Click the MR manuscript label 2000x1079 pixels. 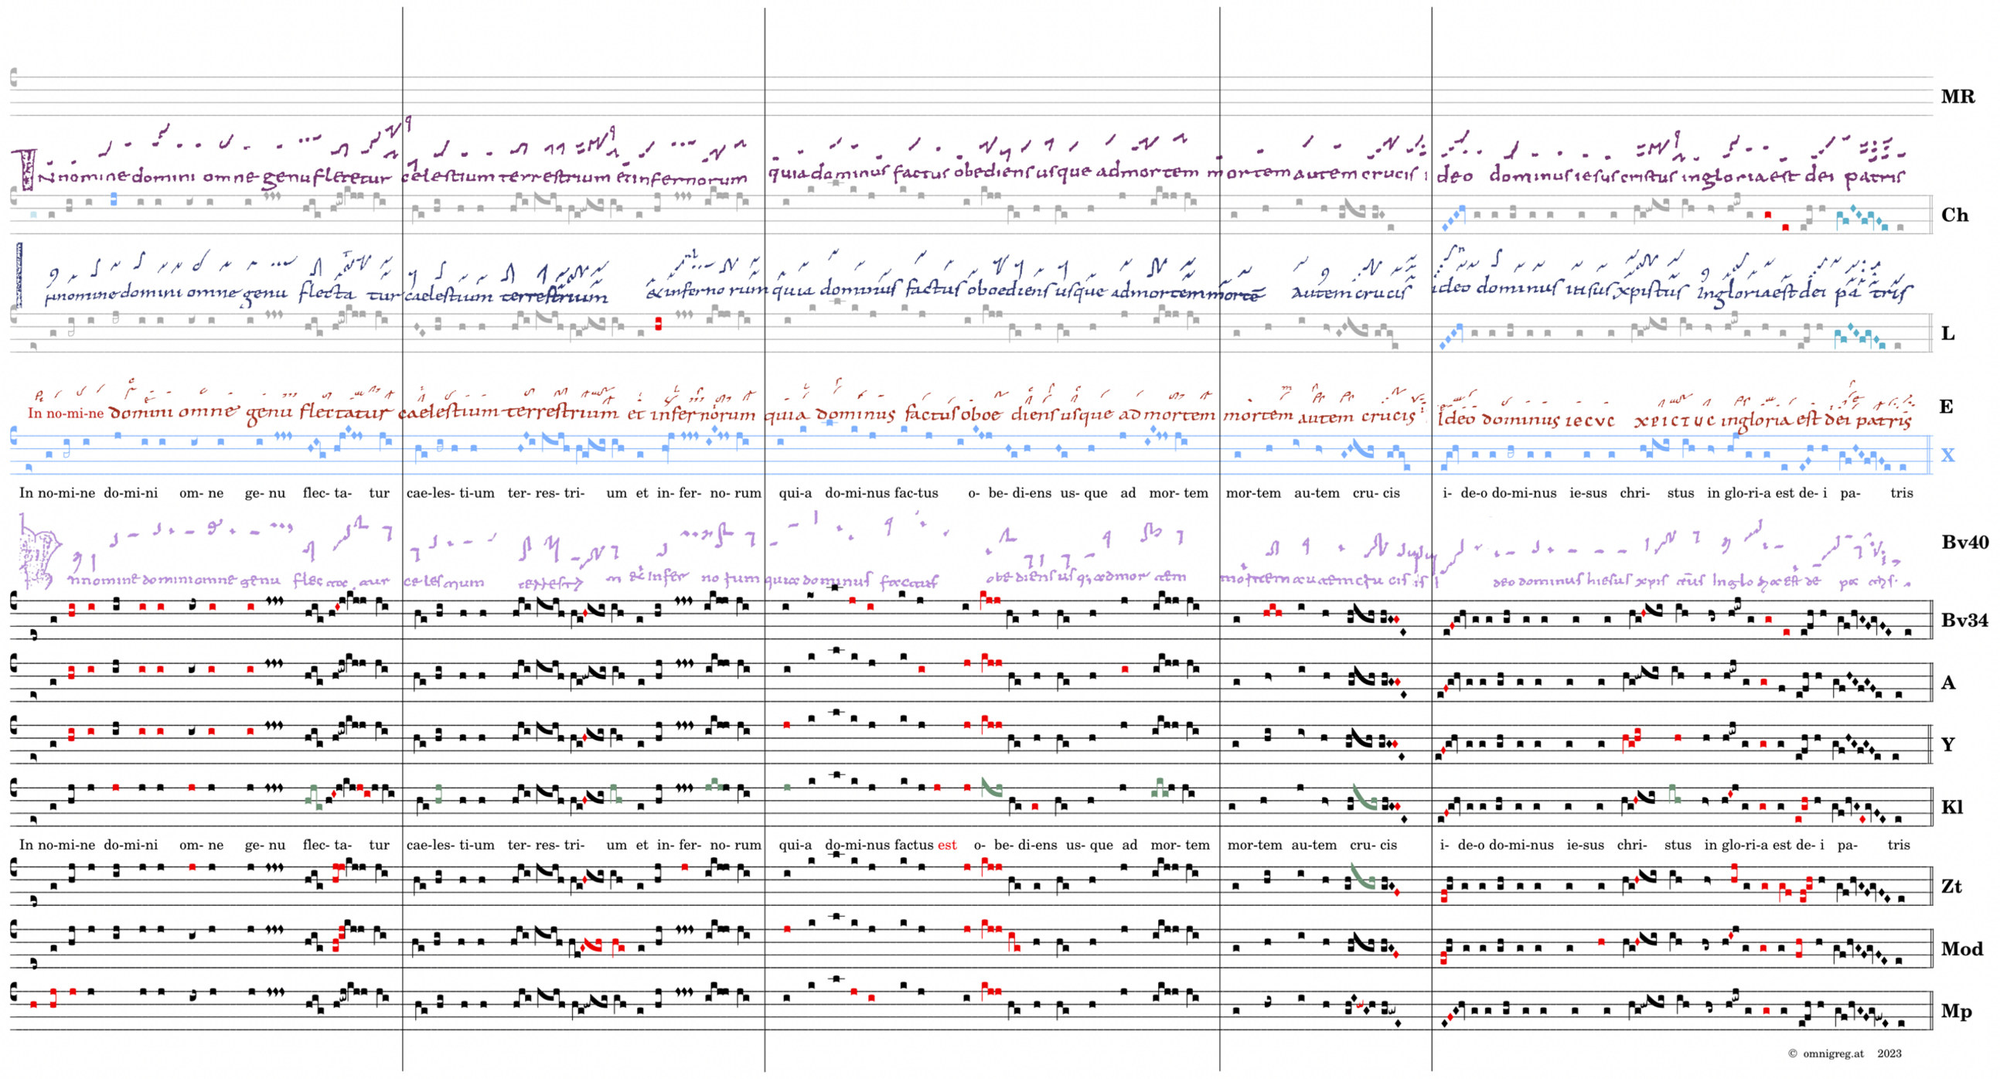tap(1957, 97)
